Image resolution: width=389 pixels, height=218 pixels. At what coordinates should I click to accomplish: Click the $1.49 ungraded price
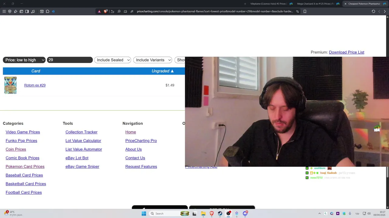[170, 85]
